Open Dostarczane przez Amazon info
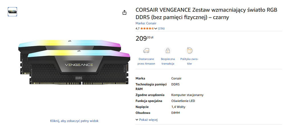 146,61
